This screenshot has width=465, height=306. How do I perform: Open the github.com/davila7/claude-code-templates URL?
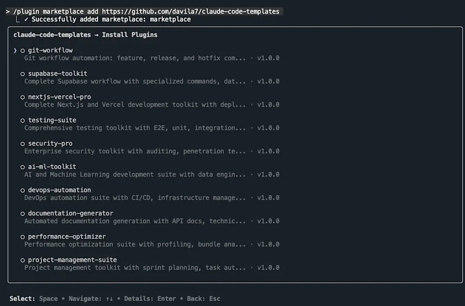click(190, 11)
